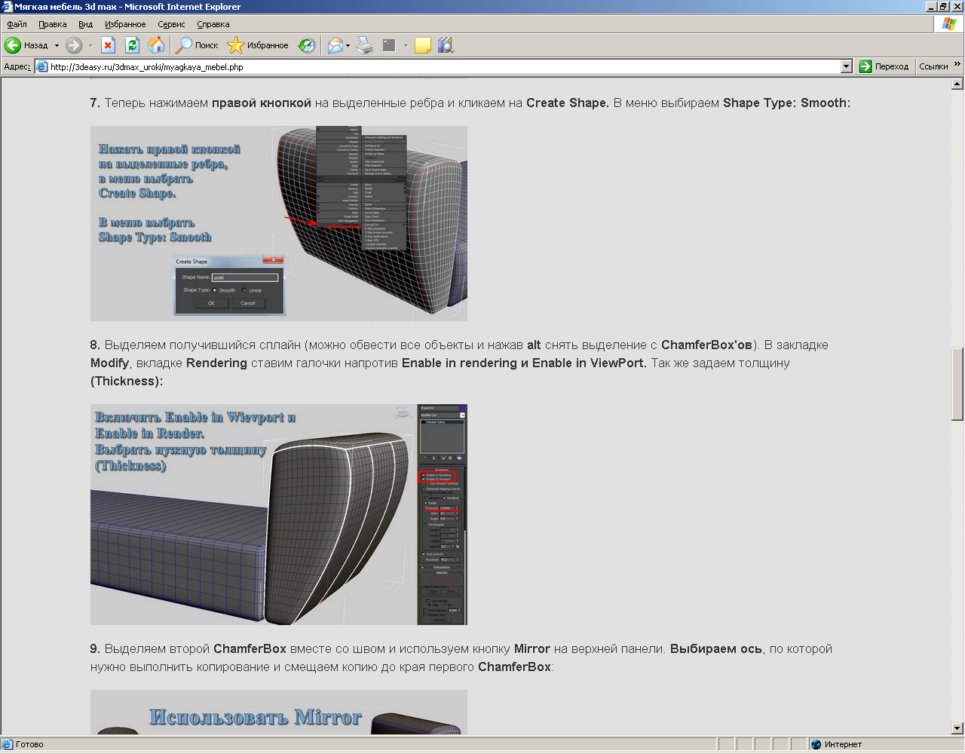Print the page with printer icon
Image resolution: width=965 pixels, height=754 pixels.
click(365, 45)
